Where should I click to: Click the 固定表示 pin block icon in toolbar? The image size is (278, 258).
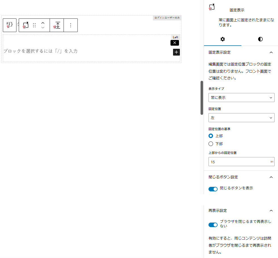click(x=25, y=25)
